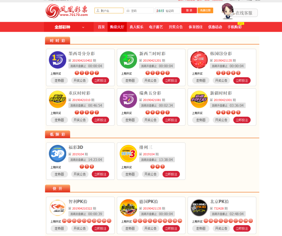This screenshot has height=236, width=282.
Task: Click the 智利PK拾 racing icon
Action: point(58,208)
